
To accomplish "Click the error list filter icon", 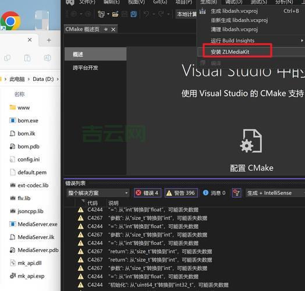I will coord(236,193).
